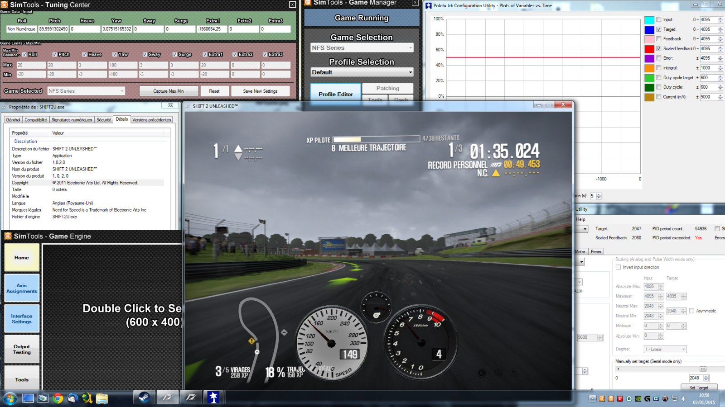Screen dimensions: 725x407
Task: Click Set Target button
Action: pyautogui.click(x=699, y=388)
